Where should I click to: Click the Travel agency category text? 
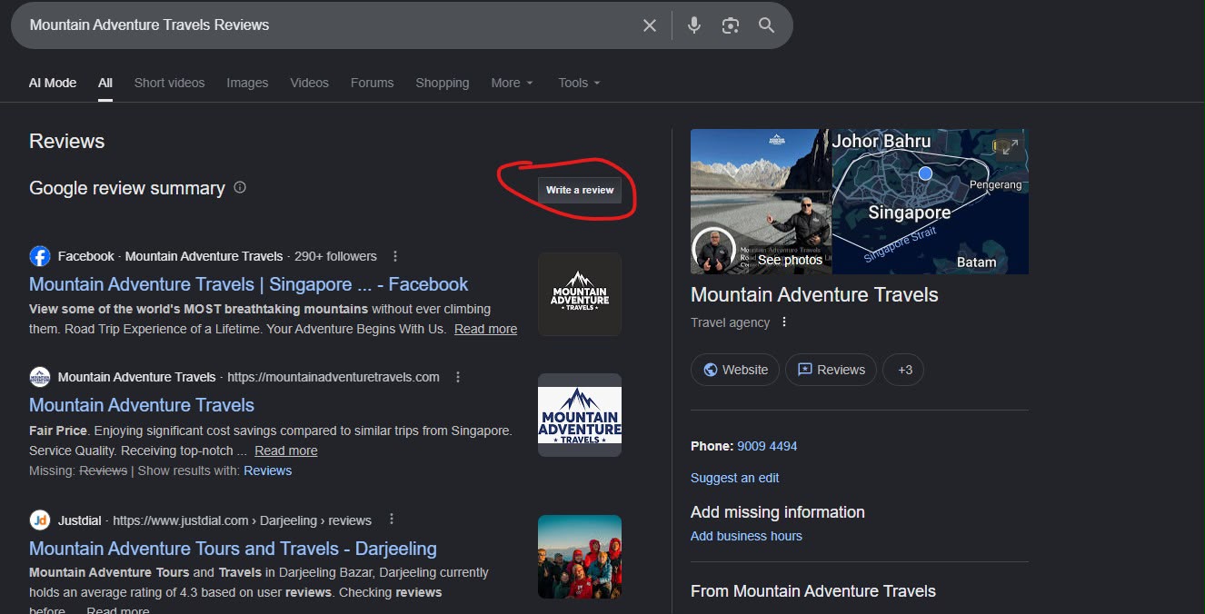pyautogui.click(x=730, y=322)
